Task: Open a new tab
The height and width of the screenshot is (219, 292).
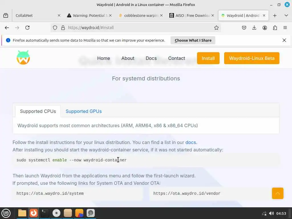Action: [275, 15]
